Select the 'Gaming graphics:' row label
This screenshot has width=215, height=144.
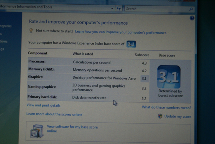42,87
